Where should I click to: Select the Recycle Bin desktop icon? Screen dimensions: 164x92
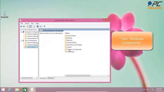point(5,15)
